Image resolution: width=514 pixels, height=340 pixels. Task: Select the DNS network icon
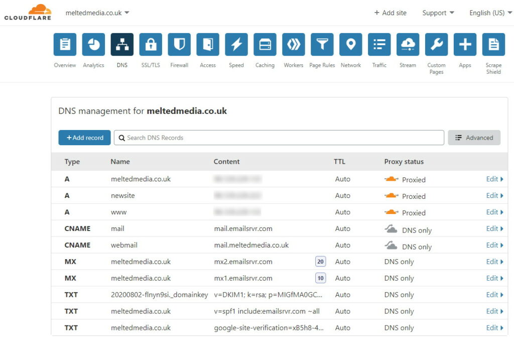pyautogui.click(x=122, y=44)
